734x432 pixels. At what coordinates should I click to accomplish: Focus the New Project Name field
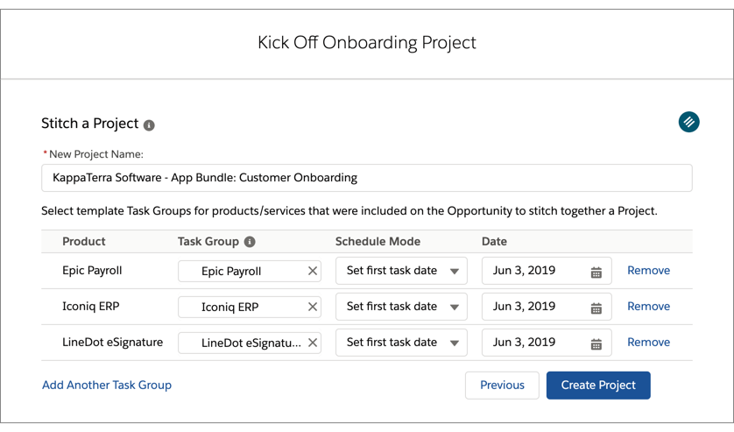[366, 178]
